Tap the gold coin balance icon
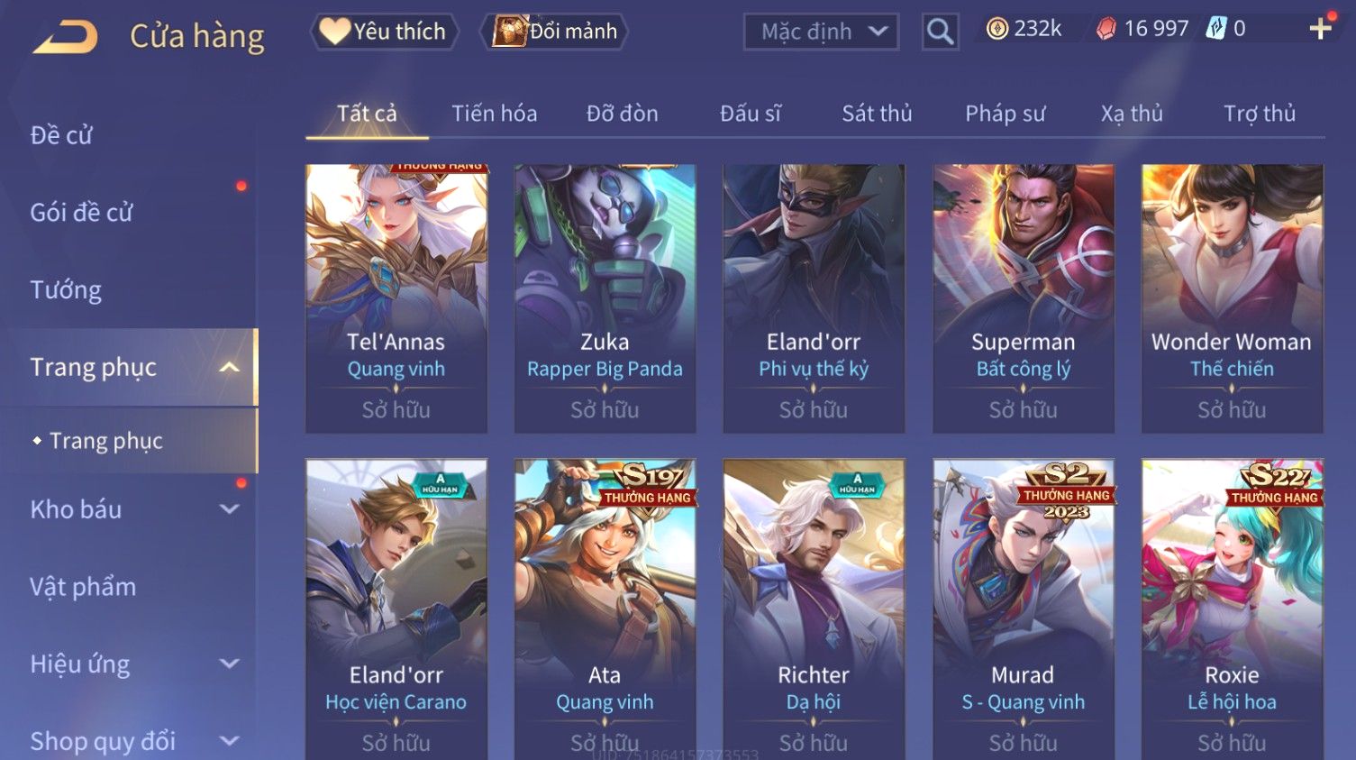 click(997, 29)
